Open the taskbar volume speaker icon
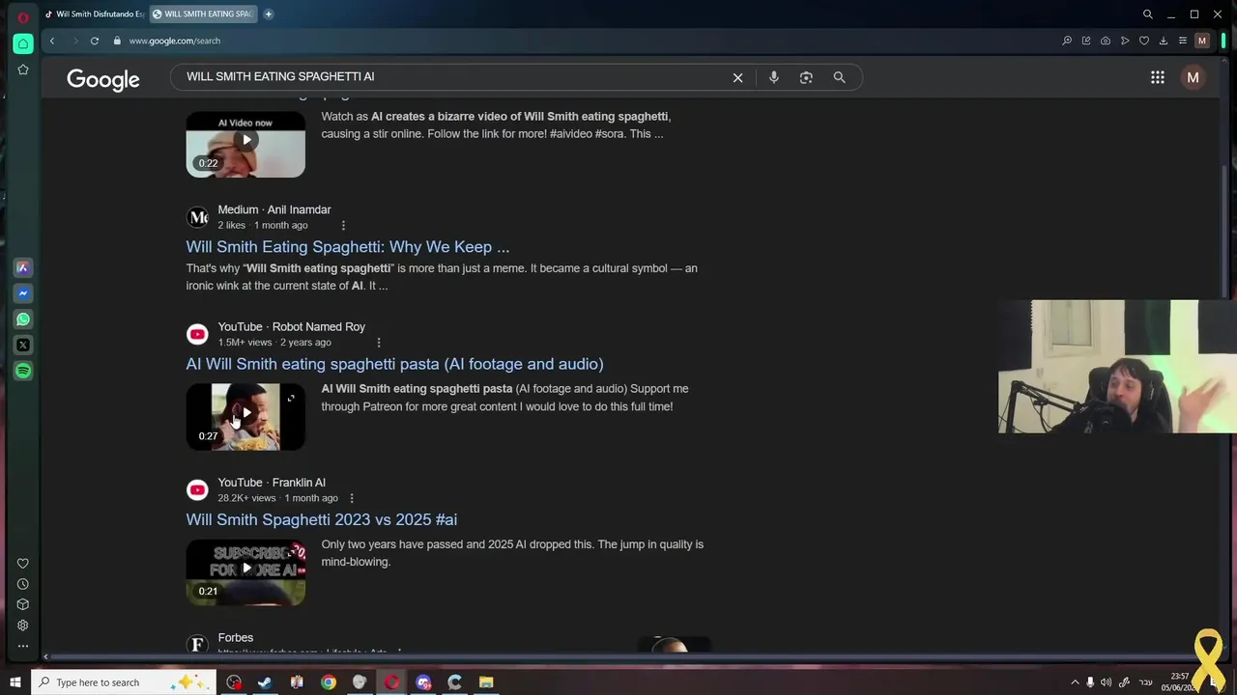 pos(1106,682)
